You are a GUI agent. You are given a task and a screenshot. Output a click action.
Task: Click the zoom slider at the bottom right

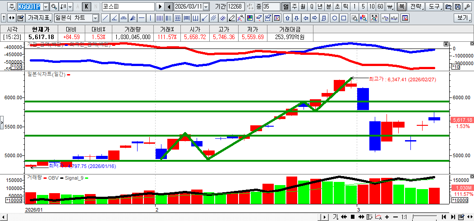point(424,217)
